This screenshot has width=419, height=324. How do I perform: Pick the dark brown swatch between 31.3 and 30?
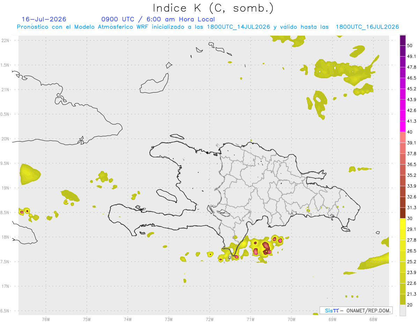(x=403, y=213)
